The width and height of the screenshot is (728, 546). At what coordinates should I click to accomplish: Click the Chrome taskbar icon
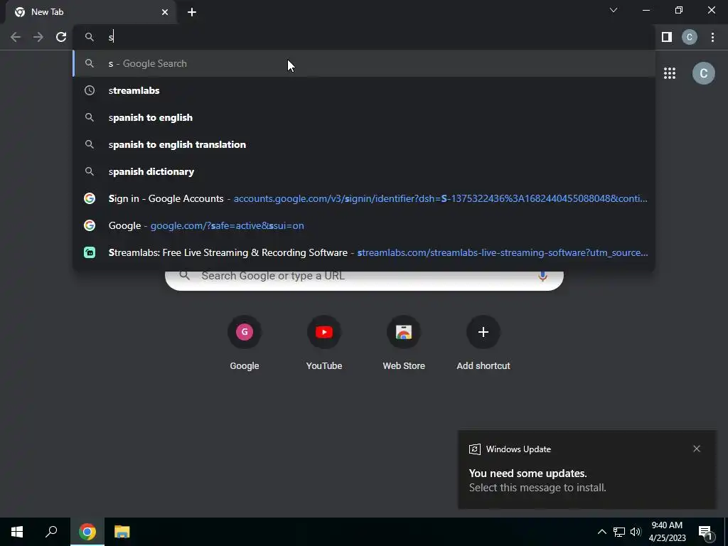coord(87,532)
